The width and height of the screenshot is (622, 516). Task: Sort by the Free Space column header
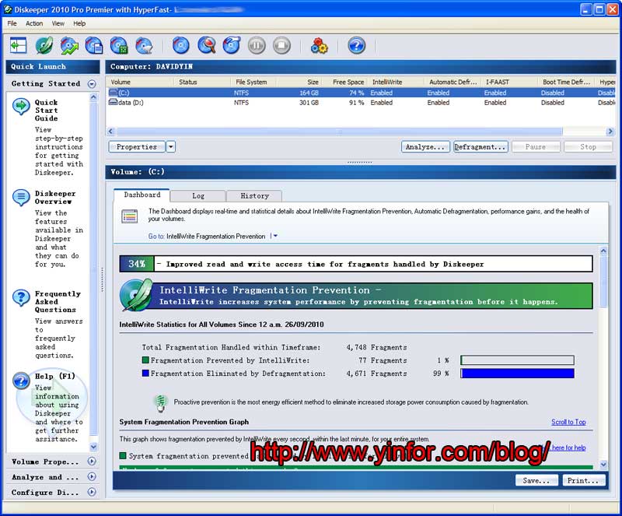348,82
